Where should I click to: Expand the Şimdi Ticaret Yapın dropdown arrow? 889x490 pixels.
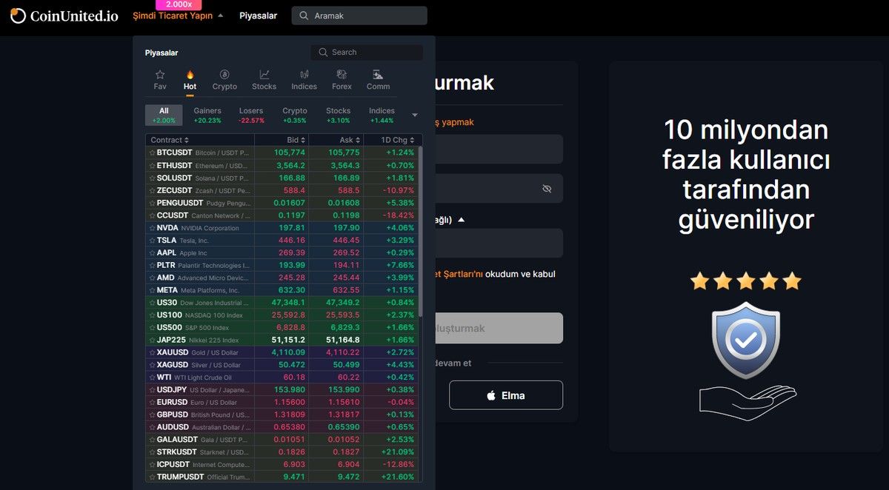220,15
